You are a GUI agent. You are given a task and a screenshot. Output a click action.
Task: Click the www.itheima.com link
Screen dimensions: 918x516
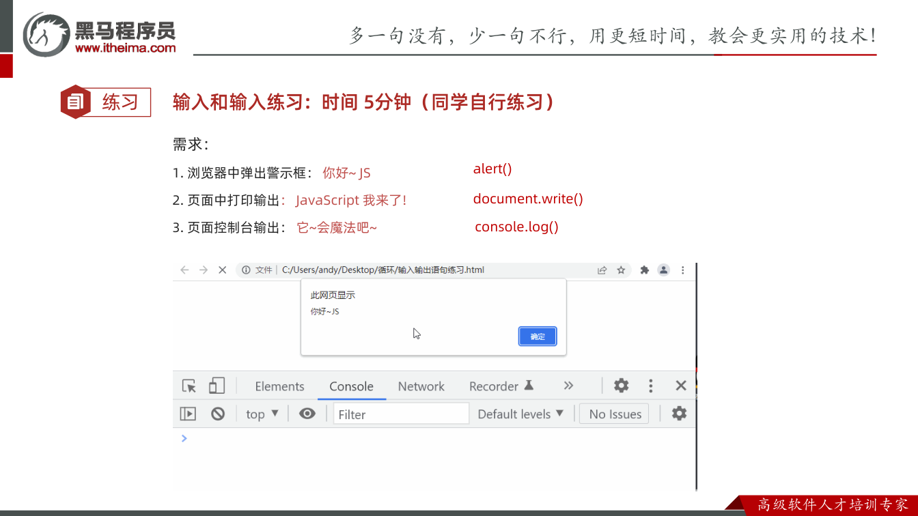[x=125, y=48]
